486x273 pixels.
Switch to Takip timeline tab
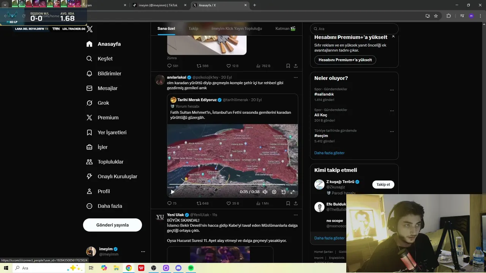193,28
